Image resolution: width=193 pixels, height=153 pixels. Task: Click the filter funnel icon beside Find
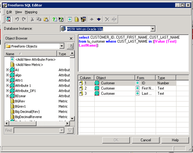coord(70,130)
